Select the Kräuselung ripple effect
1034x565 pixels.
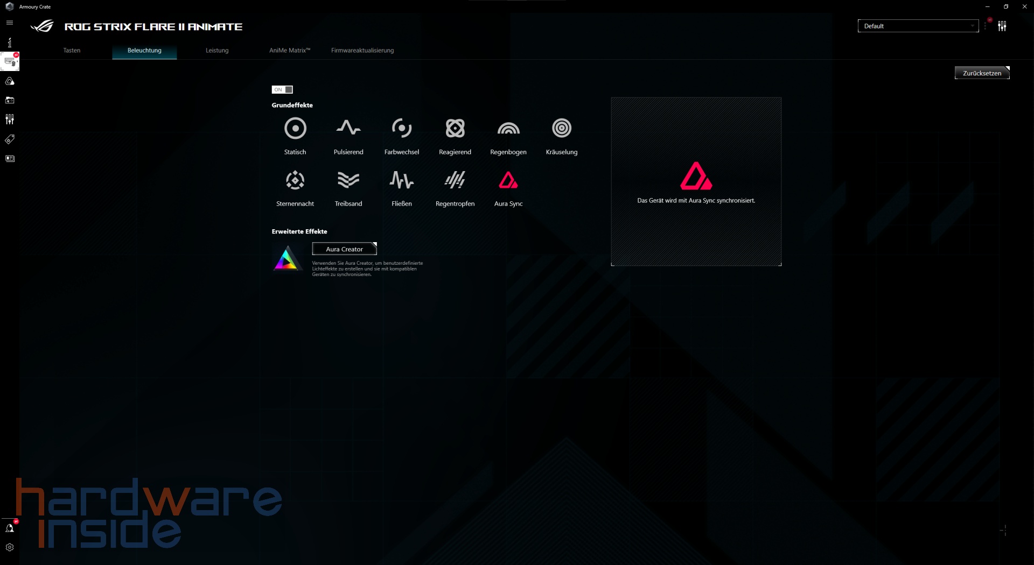[562, 129]
